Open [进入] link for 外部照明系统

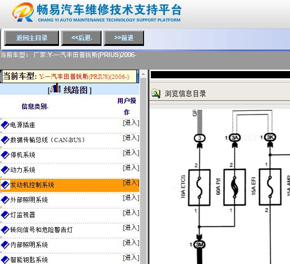[131, 198]
